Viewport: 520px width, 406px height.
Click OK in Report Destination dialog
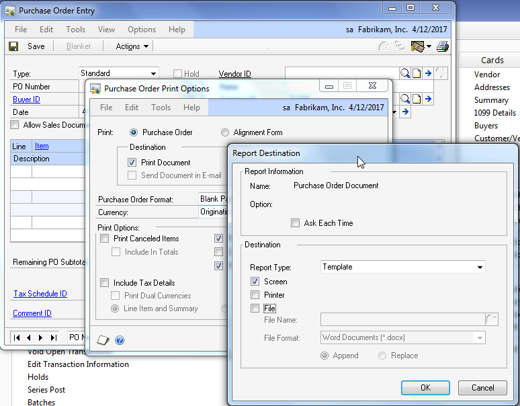(425, 387)
